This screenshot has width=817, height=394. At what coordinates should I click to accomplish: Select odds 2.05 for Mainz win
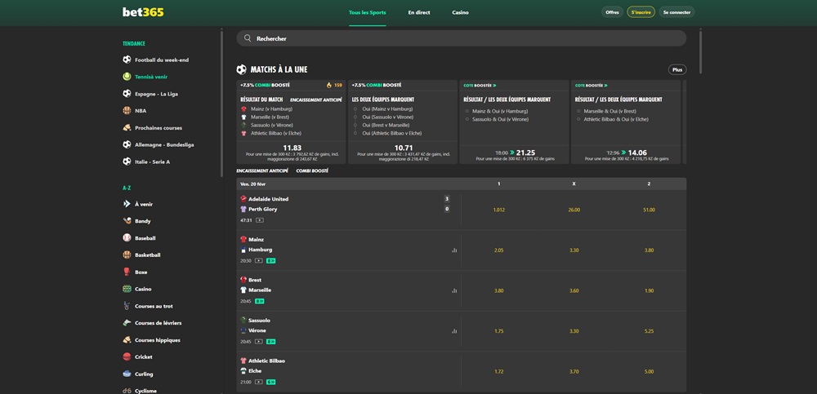pos(498,250)
